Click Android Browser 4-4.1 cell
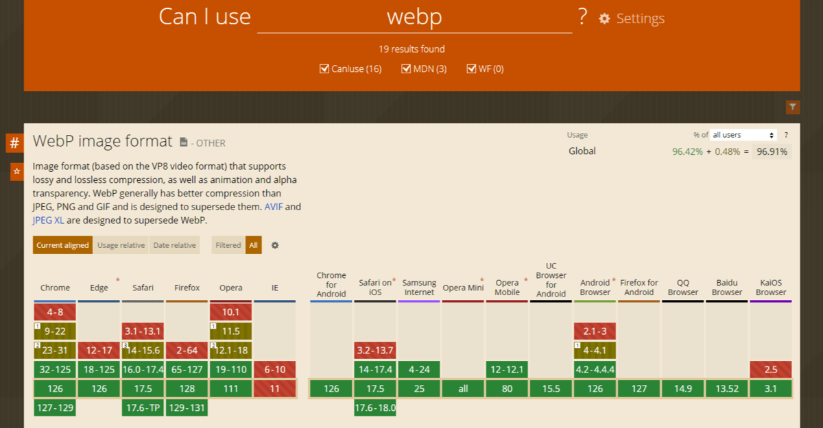 (x=595, y=351)
